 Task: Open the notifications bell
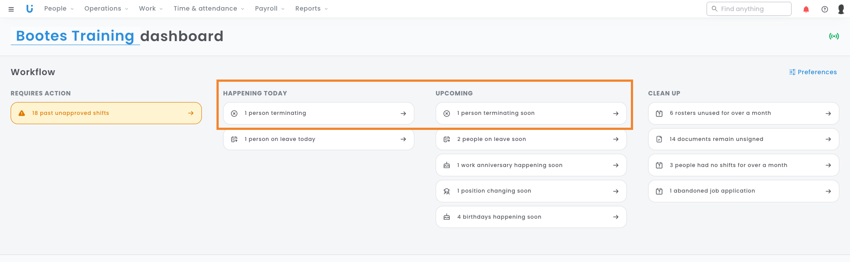tap(806, 9)
